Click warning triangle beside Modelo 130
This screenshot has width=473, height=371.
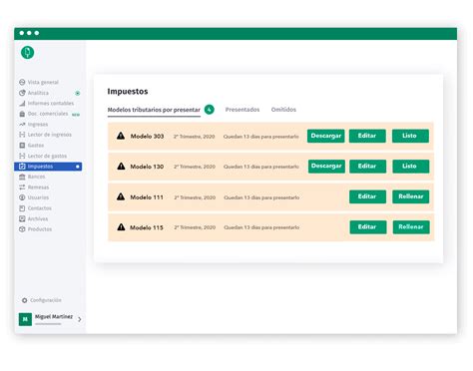pyautogui.click(x=121, y=166)
